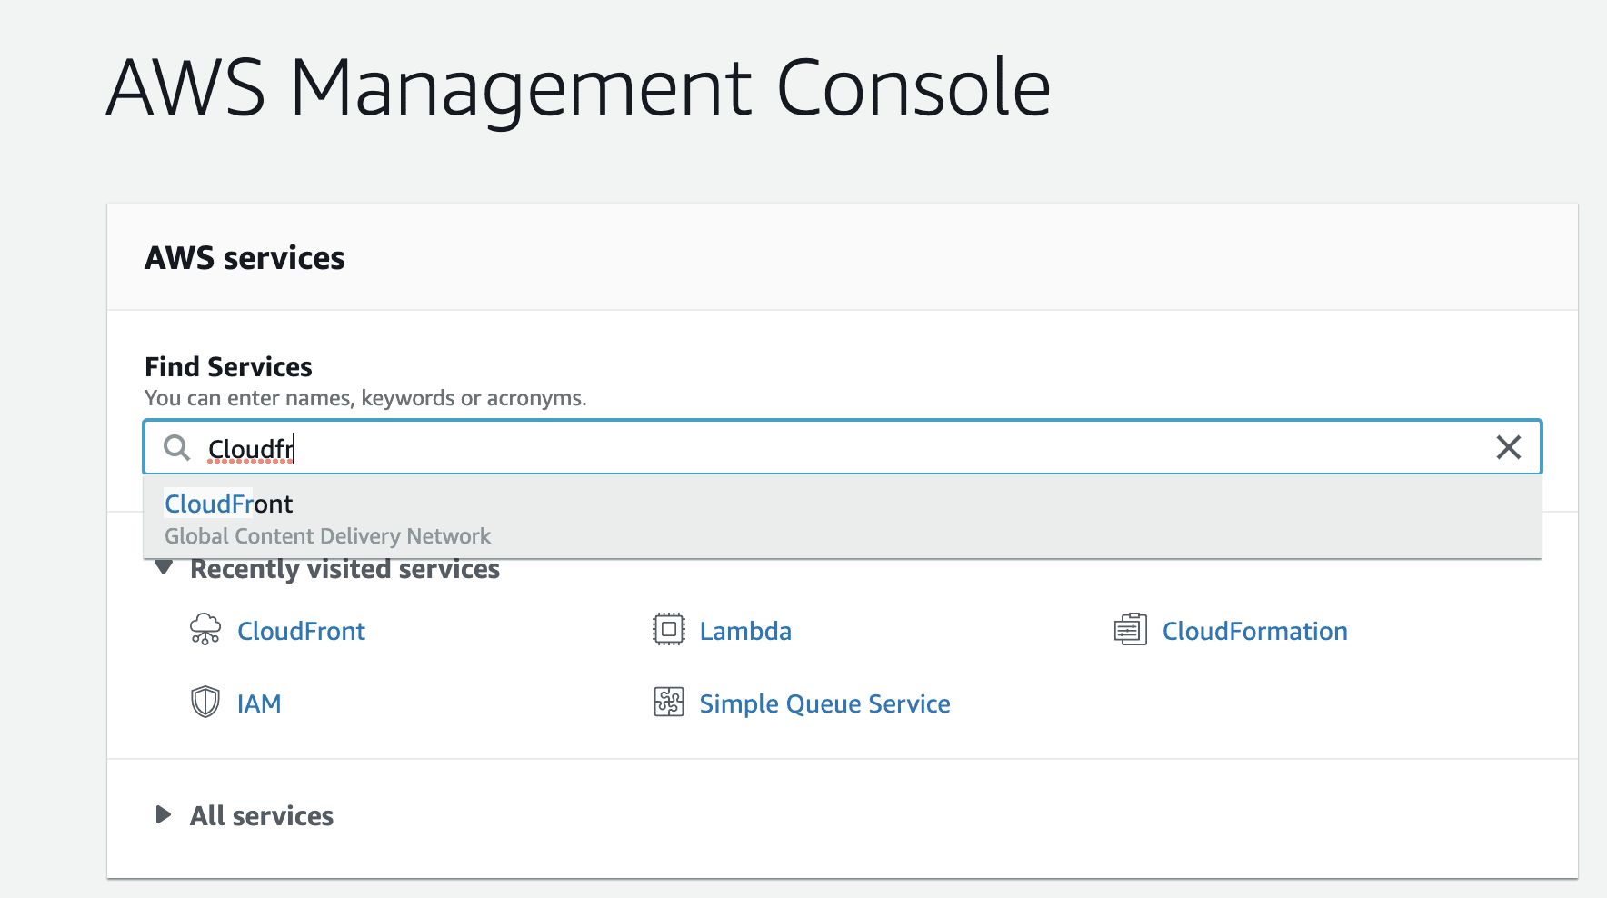This screenshot has width=1607, height=898.
Task: Open the Lambda service link
Action: (745, 631)
